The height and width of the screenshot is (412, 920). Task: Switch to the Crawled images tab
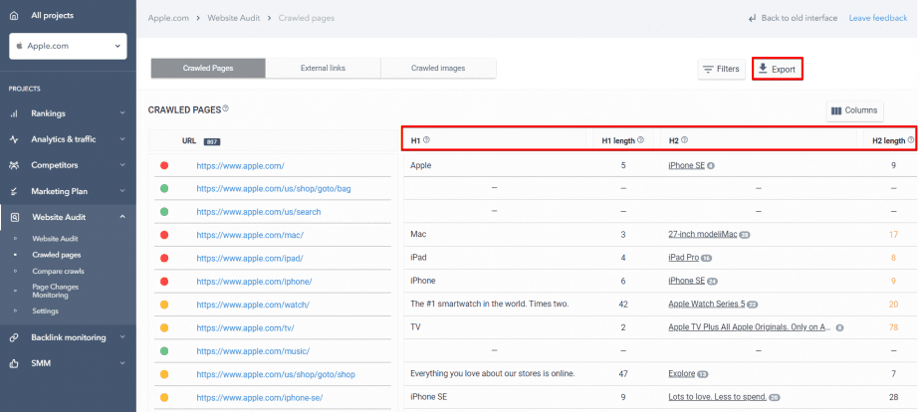pyautogui.click(x=438, y=68)
